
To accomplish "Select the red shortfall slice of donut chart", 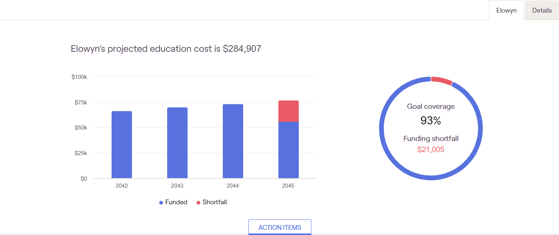I will 441,80.
